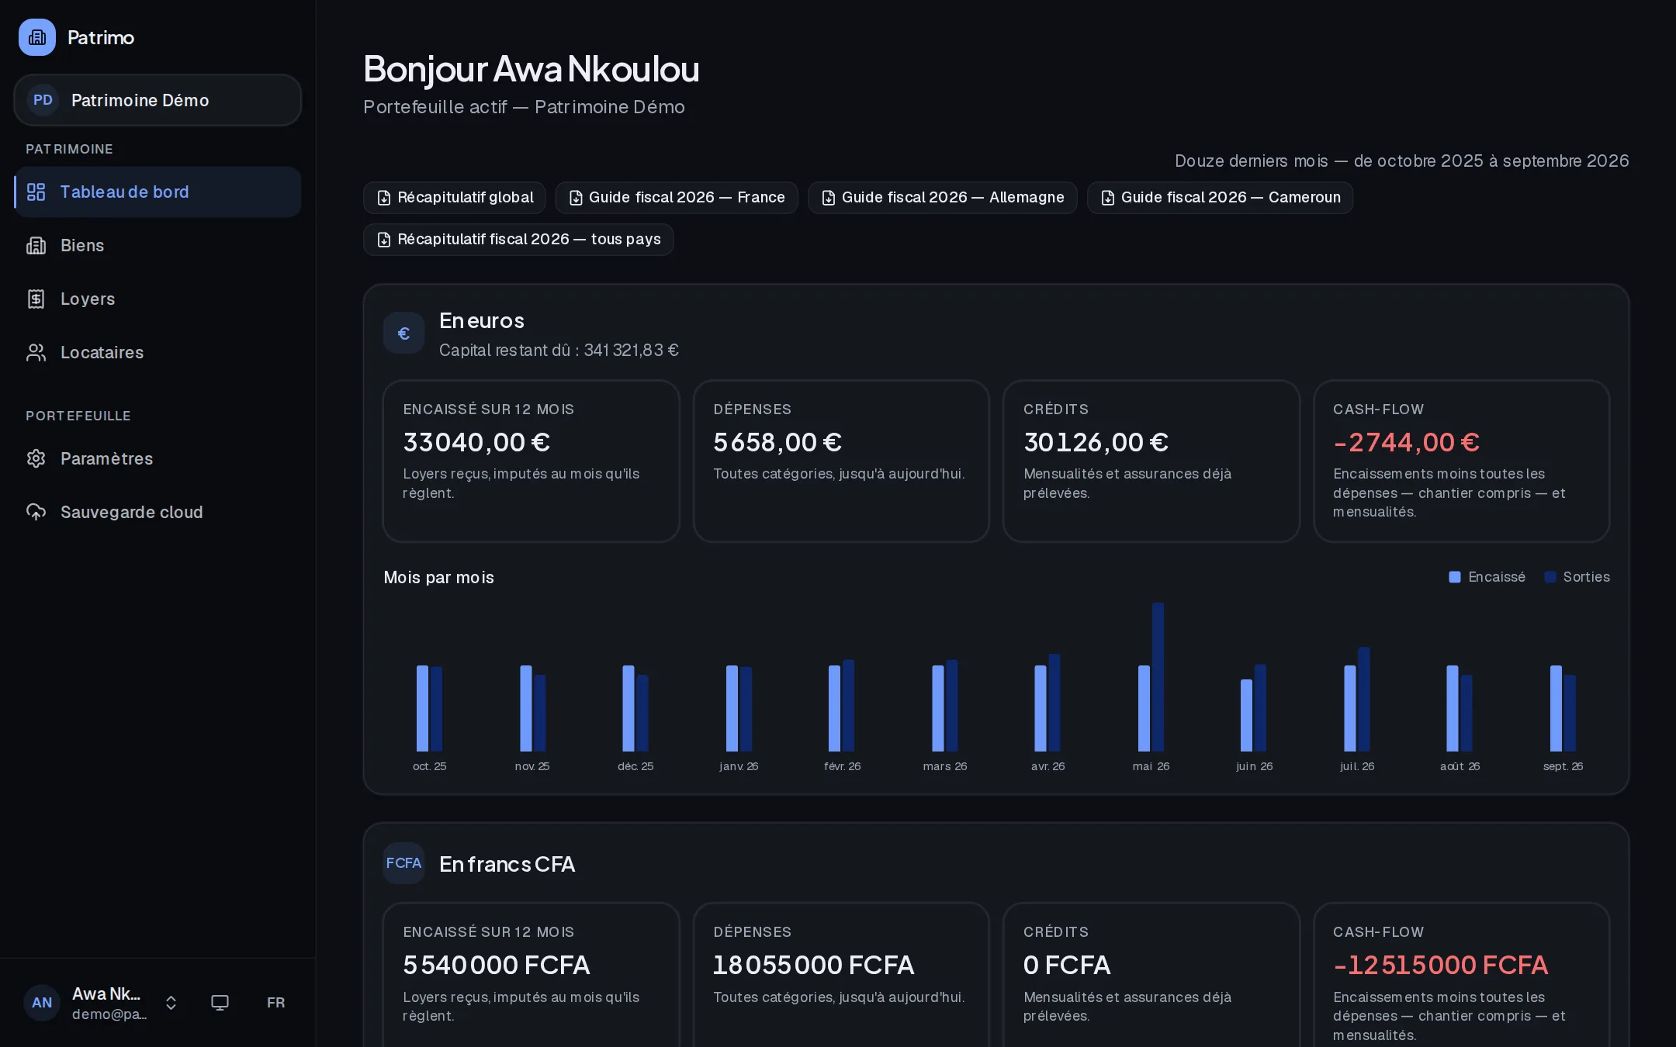1676x1047 pixels.
Task: Download the Récapitulatif global document
Action: tap(455, 198)
